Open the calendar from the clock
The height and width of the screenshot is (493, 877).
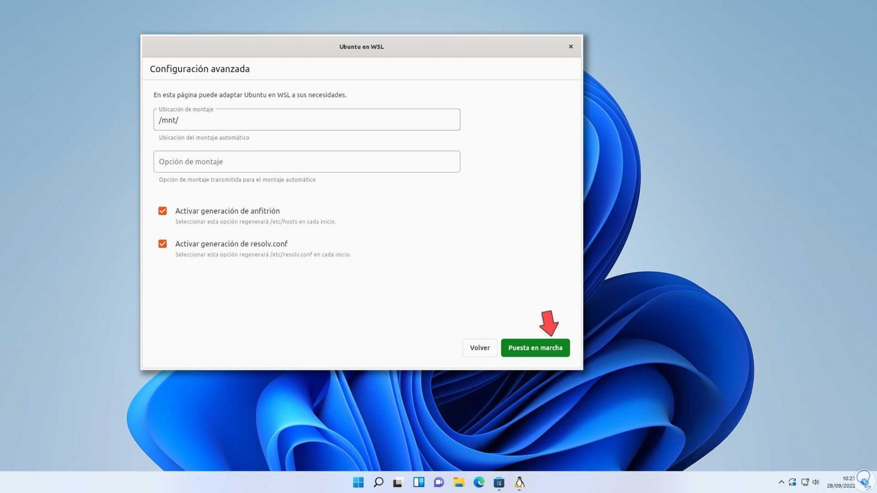[x=841, y=482]
